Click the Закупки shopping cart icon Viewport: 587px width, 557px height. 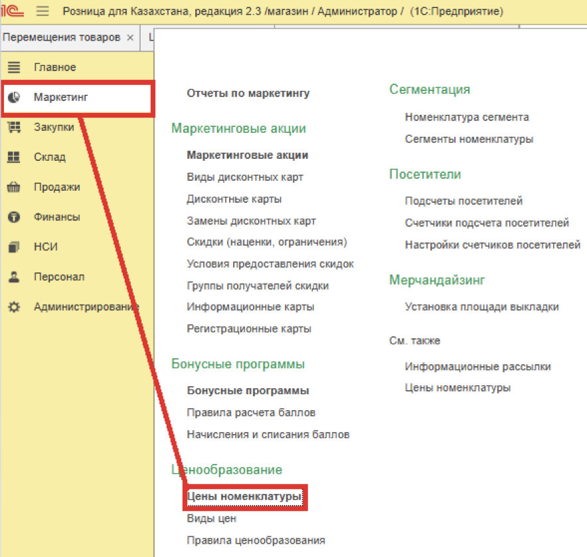click(14, 128)
